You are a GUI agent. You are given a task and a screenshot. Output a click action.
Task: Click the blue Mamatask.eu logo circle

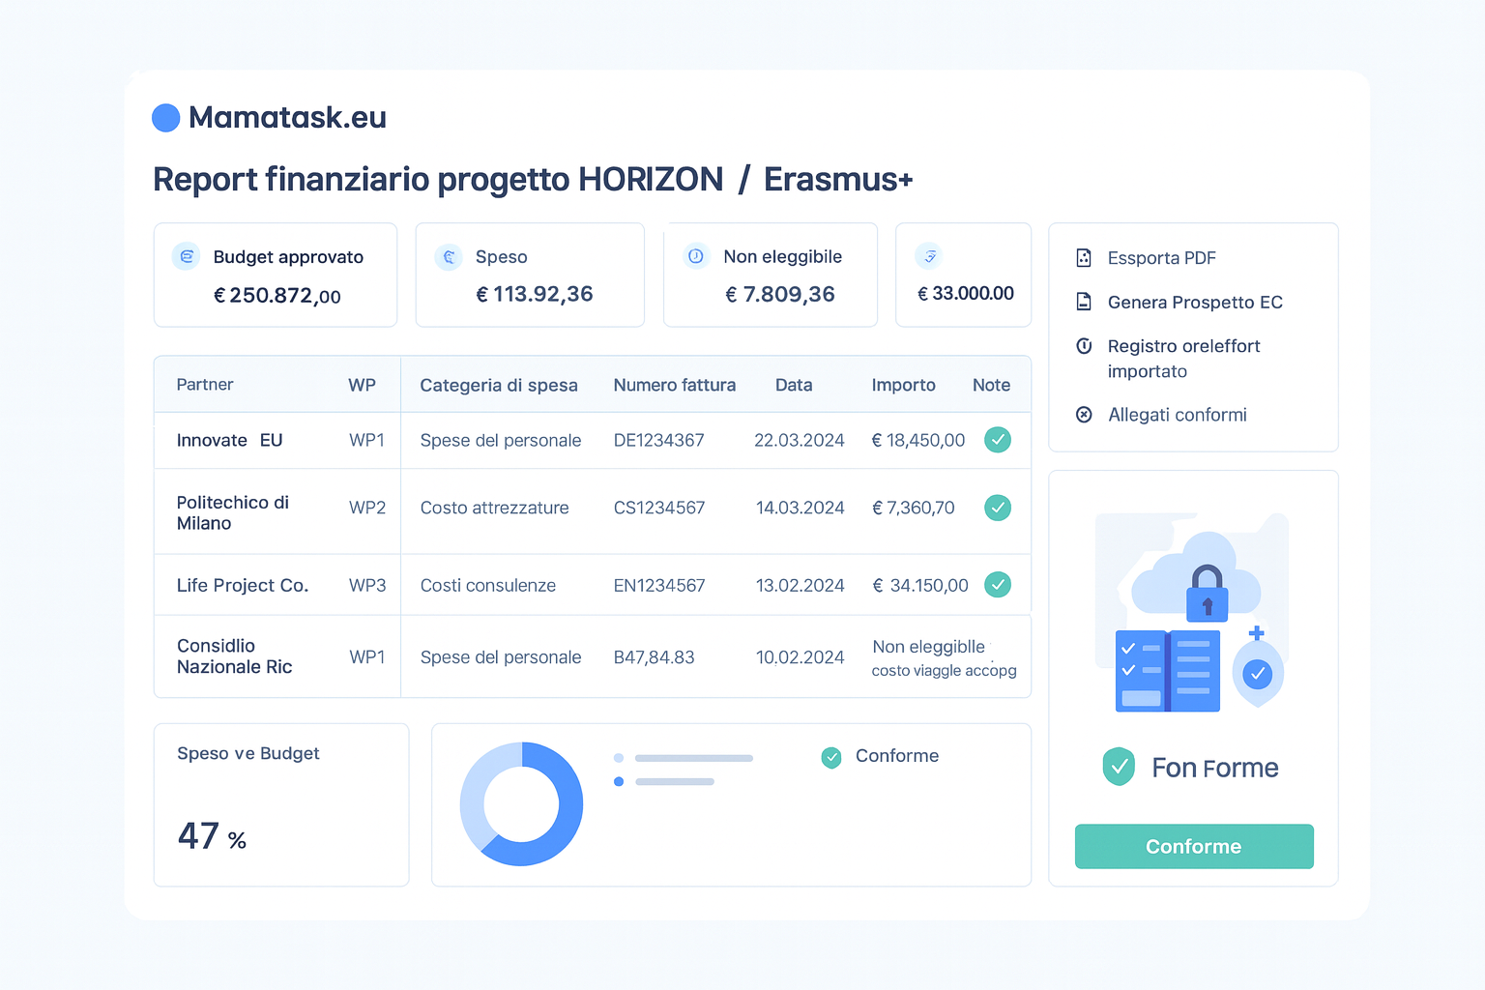[x=166, y=118]
